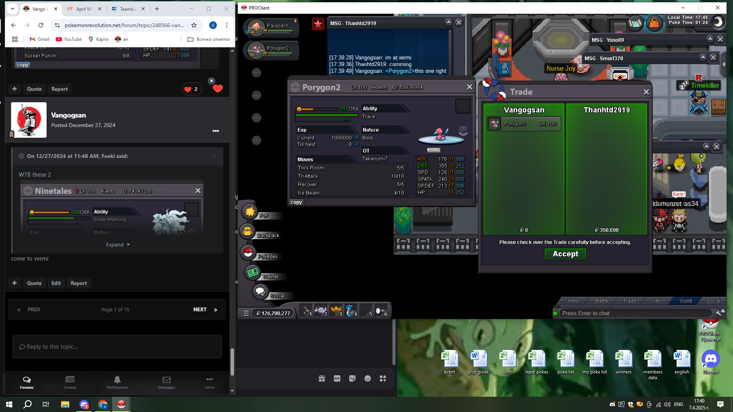Expand the quoted Ninetales post
Image resolution: width=733 pixels, height=412 pixels.
[118, 245]
